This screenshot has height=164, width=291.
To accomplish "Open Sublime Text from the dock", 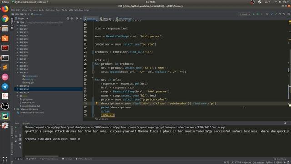I will point(5,67).
